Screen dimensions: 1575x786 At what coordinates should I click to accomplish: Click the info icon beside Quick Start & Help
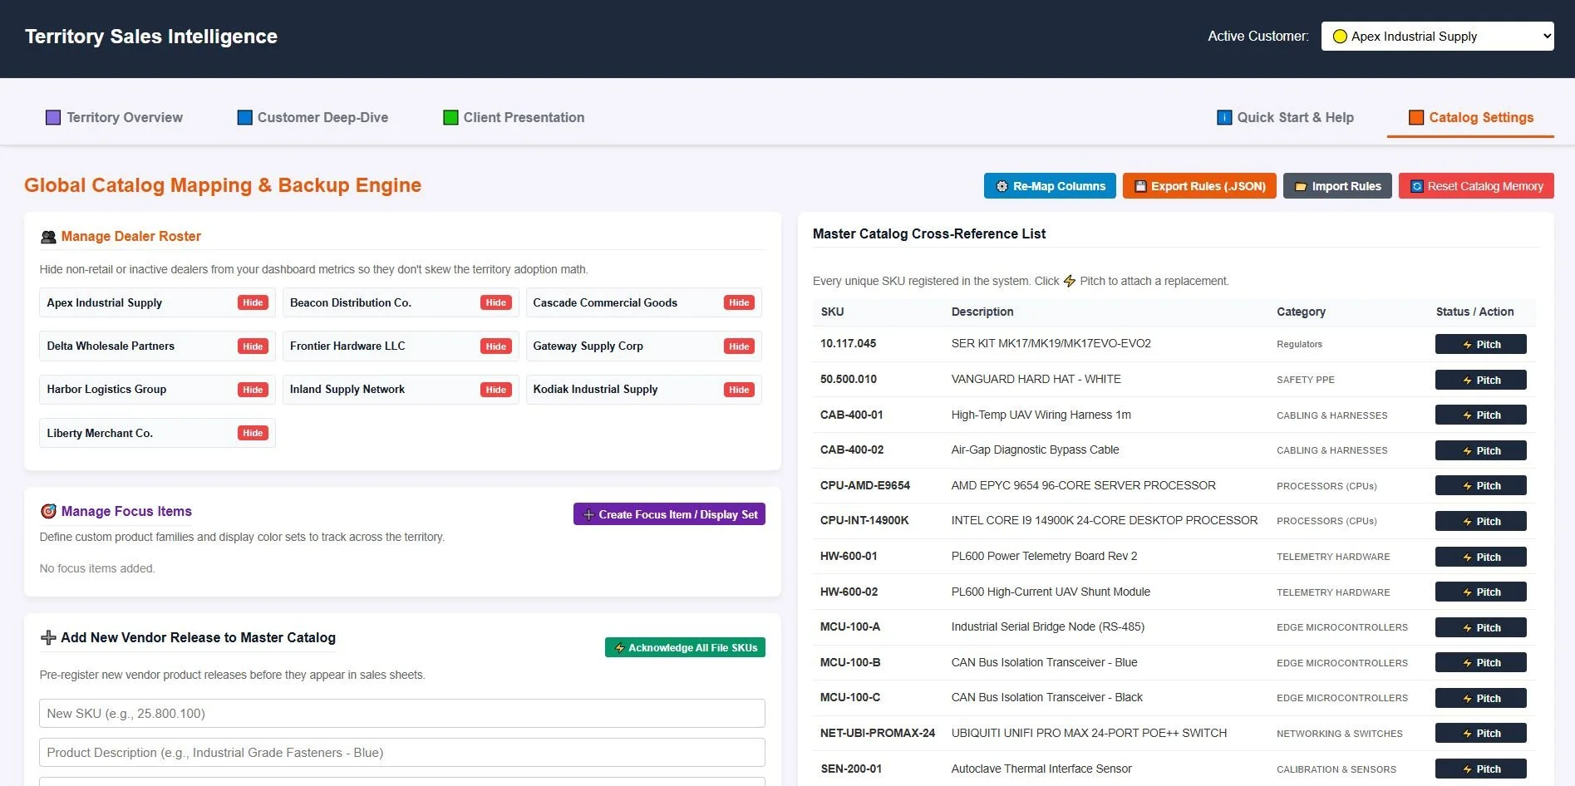point(1224,117)
